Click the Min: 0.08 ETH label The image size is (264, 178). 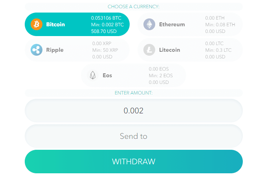220,25
